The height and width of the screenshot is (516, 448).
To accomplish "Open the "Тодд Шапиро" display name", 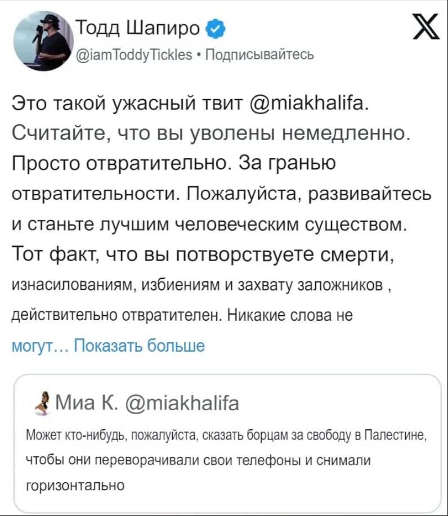I will point(137,26).
